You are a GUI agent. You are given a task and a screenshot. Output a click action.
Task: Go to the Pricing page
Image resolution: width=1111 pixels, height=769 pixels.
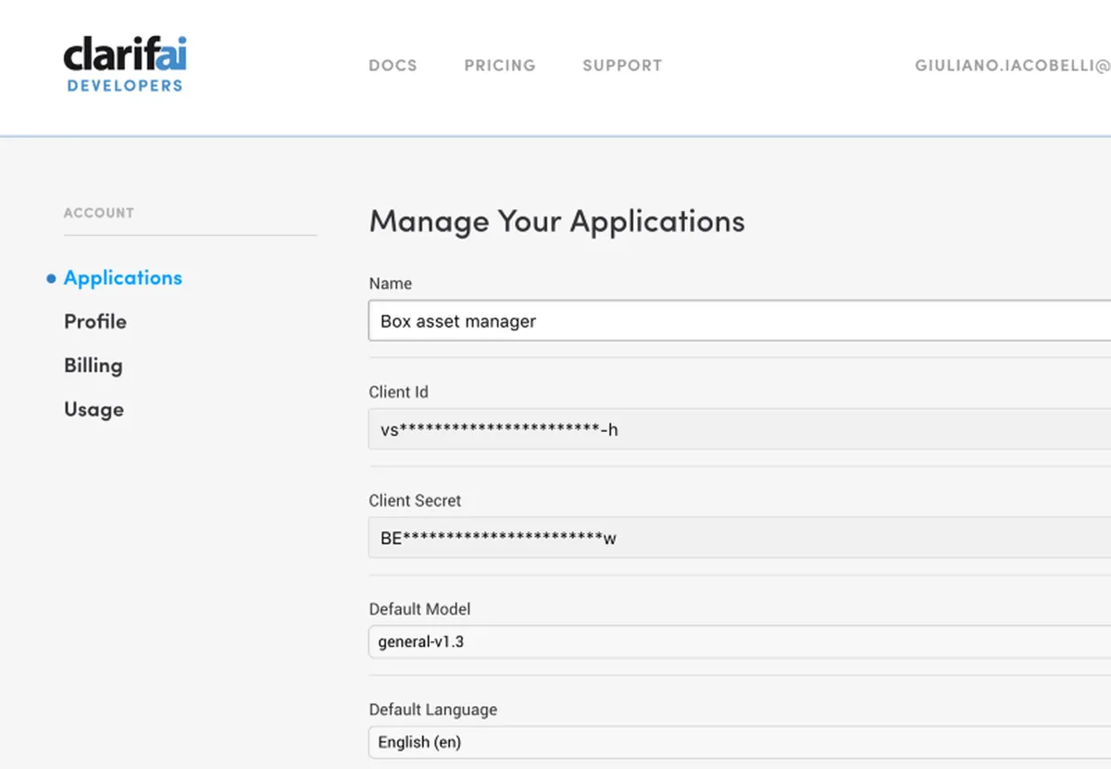pos(500,66)
